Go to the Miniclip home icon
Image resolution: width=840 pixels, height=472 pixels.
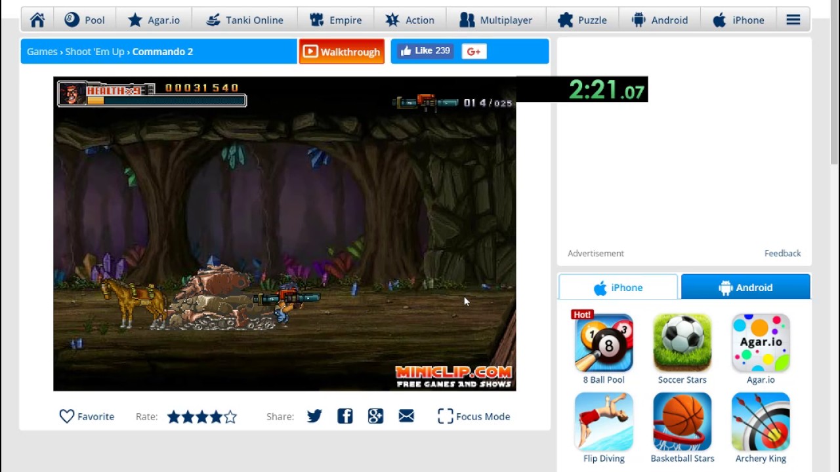[37, 20]
